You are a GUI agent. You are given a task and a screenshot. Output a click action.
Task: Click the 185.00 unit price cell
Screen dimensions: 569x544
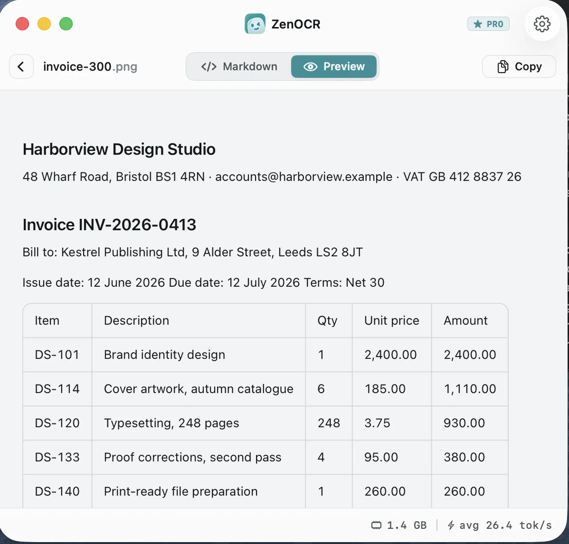392,389
